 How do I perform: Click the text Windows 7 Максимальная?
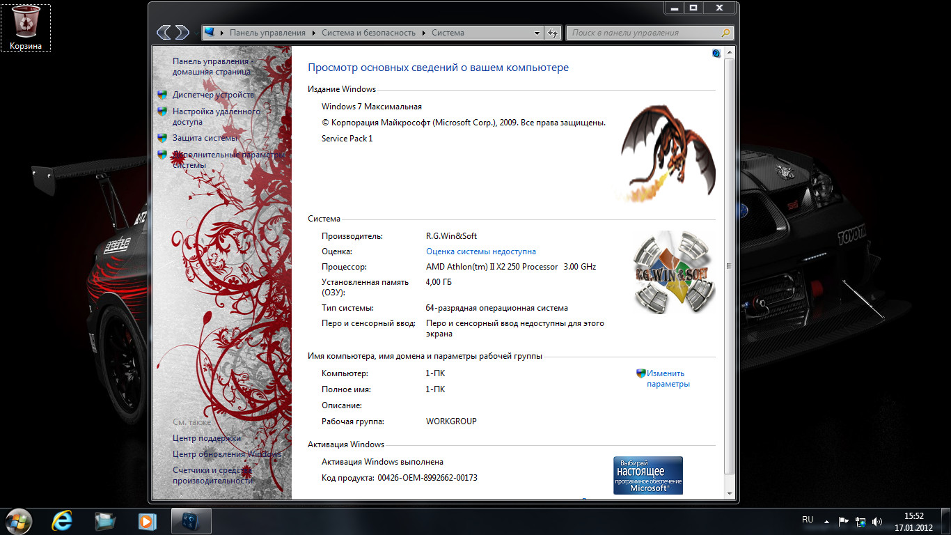pyautogui.click(x=372, y=107)
